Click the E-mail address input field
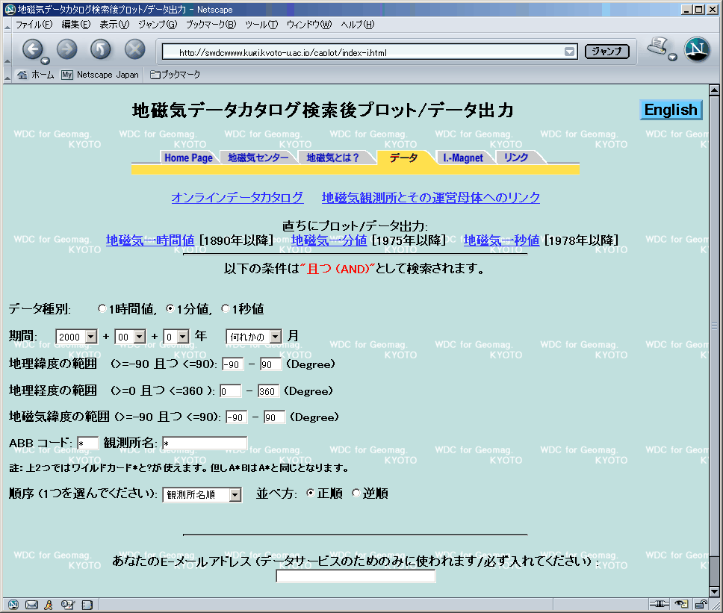Viewport: 723px width, 613px height. point(356,576)
